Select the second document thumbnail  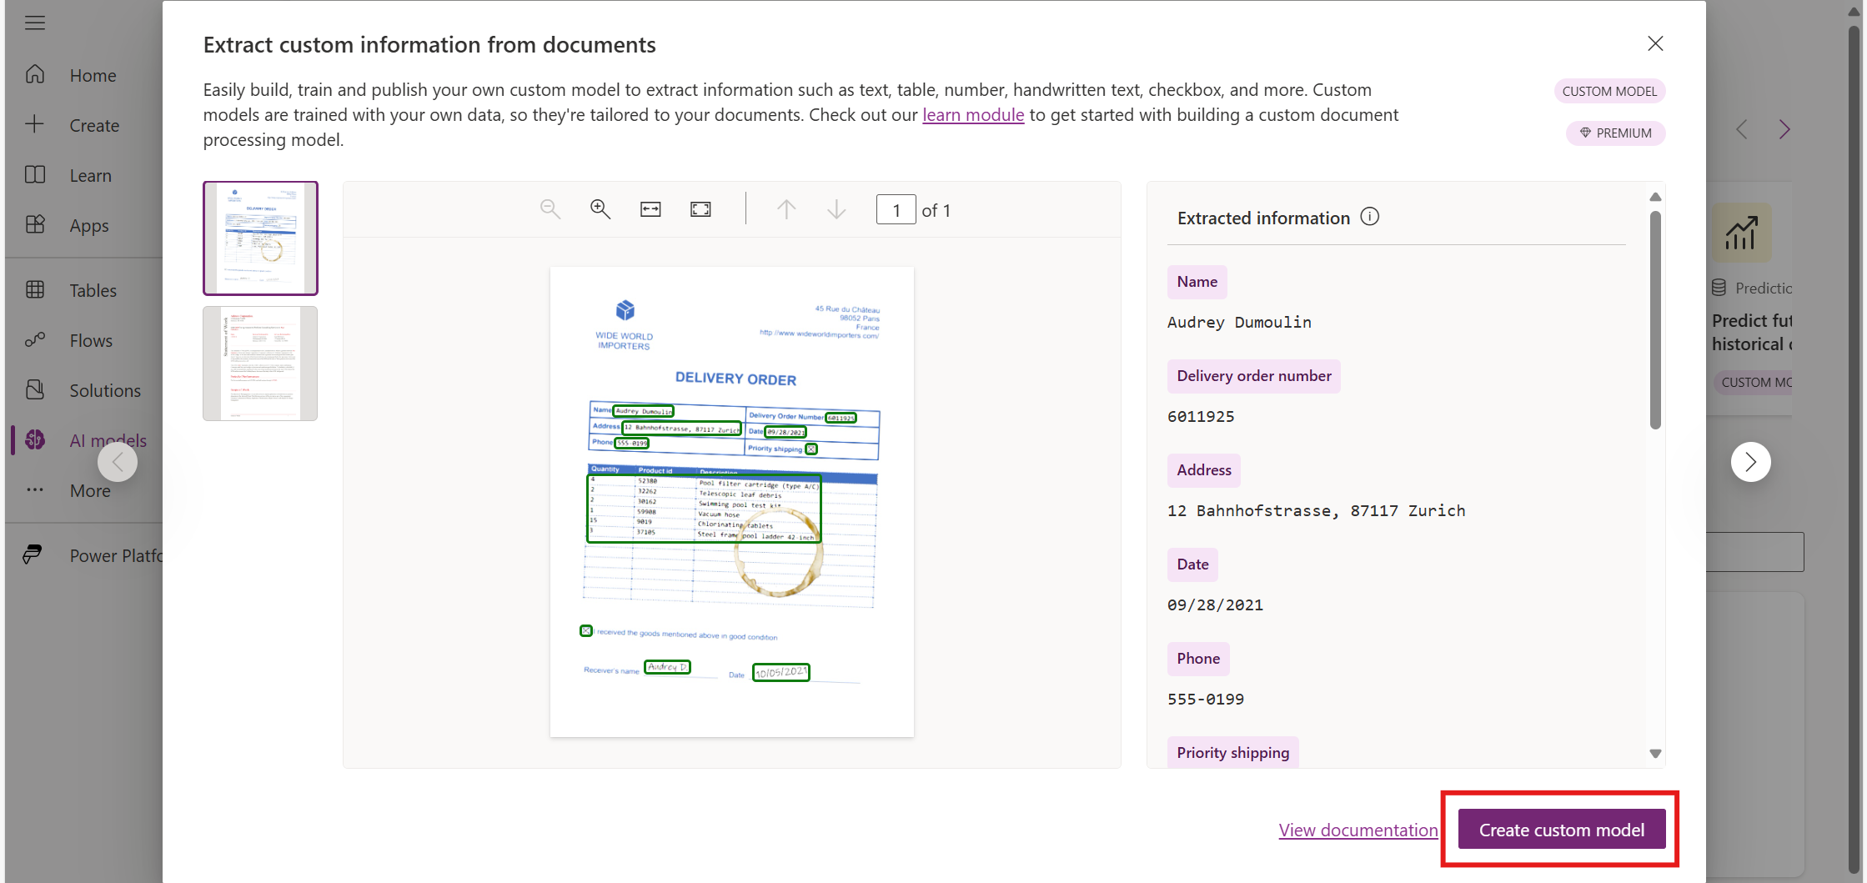260,364
